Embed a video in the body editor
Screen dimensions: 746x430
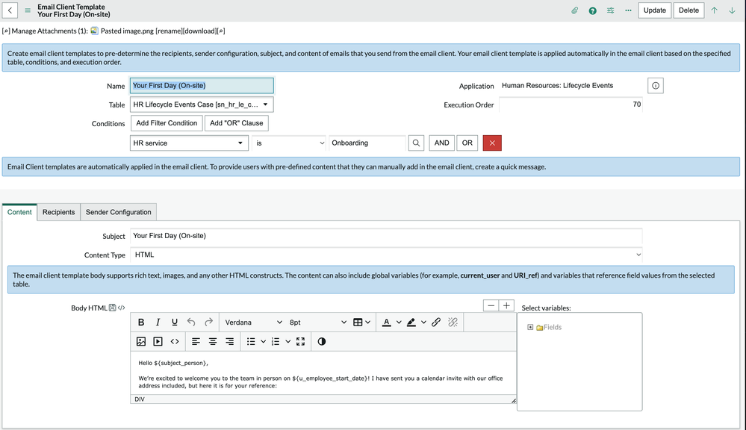(x=158, y=341)
